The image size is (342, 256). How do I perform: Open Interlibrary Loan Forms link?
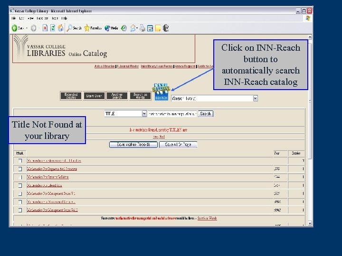pos(157,66)
